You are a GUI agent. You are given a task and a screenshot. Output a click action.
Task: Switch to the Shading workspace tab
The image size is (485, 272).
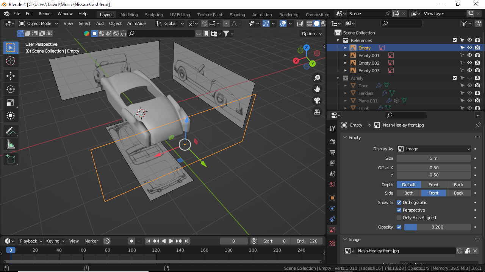point(237,15)
